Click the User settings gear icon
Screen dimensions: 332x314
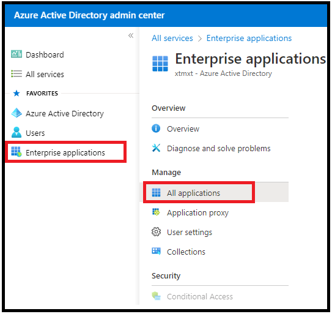point(157,232)
